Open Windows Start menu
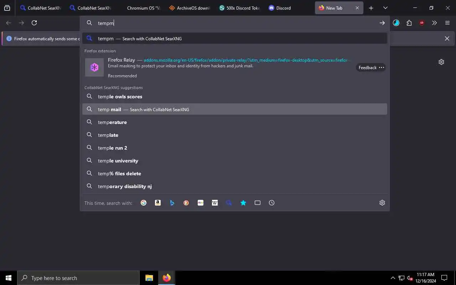The width and height of the screenshot is (456, 285). pos(9,278)
